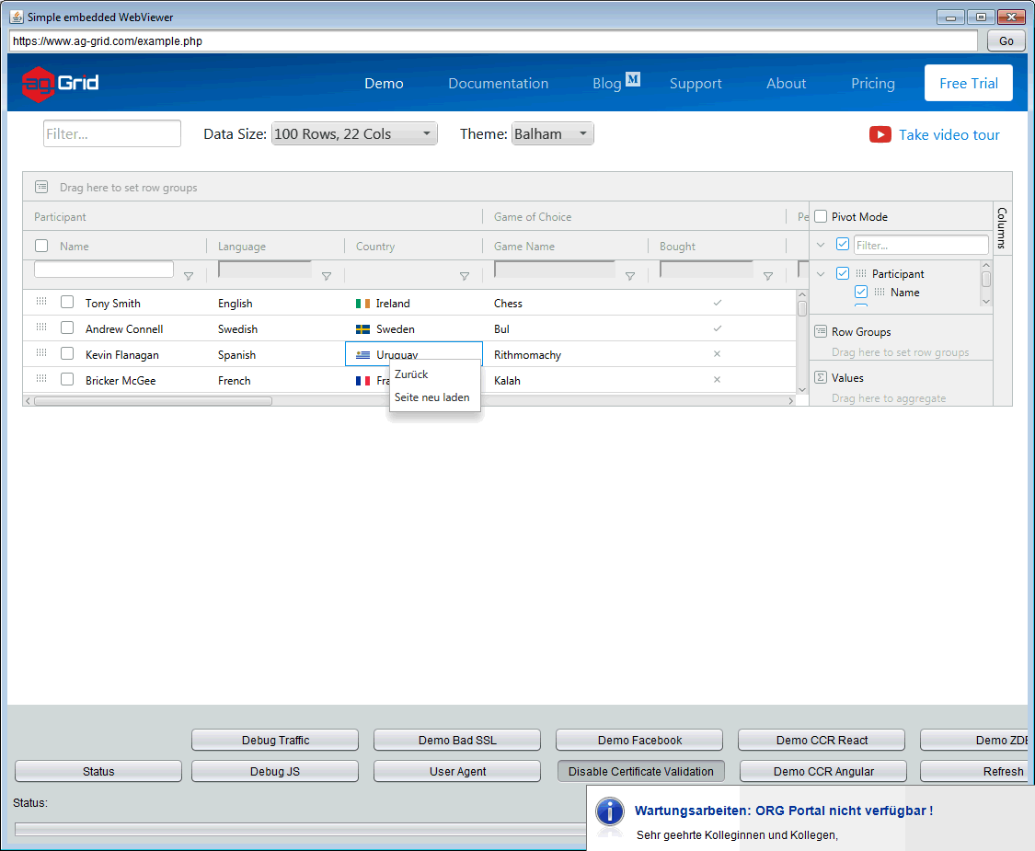This screenshot has height=851, width=1035.
Task: Choose 'Zurück' from context menu
Action: coord(411,374)
